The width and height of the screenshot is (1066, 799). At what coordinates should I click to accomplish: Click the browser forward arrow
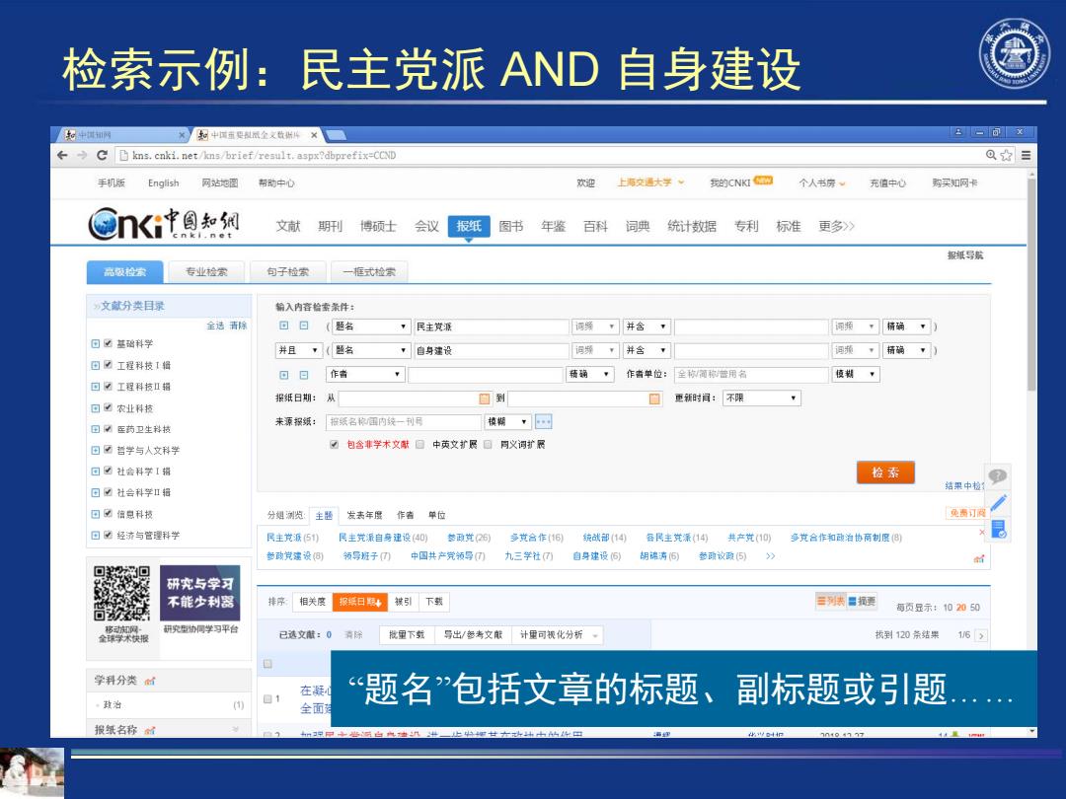(82, 155)
